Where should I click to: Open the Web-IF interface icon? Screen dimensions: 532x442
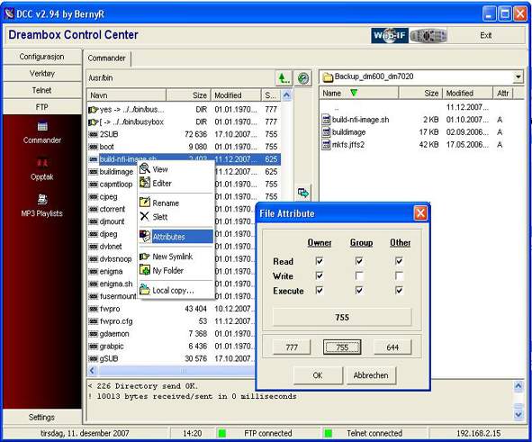pos(389,35)
